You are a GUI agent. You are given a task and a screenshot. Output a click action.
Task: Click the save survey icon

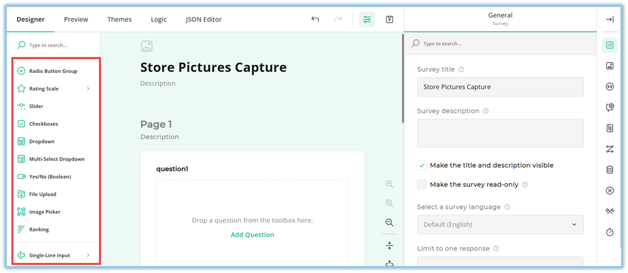point(390,19)
